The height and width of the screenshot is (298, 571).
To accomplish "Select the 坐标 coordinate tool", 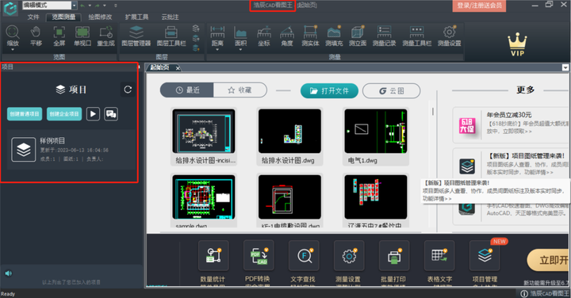I will [264, 36].
